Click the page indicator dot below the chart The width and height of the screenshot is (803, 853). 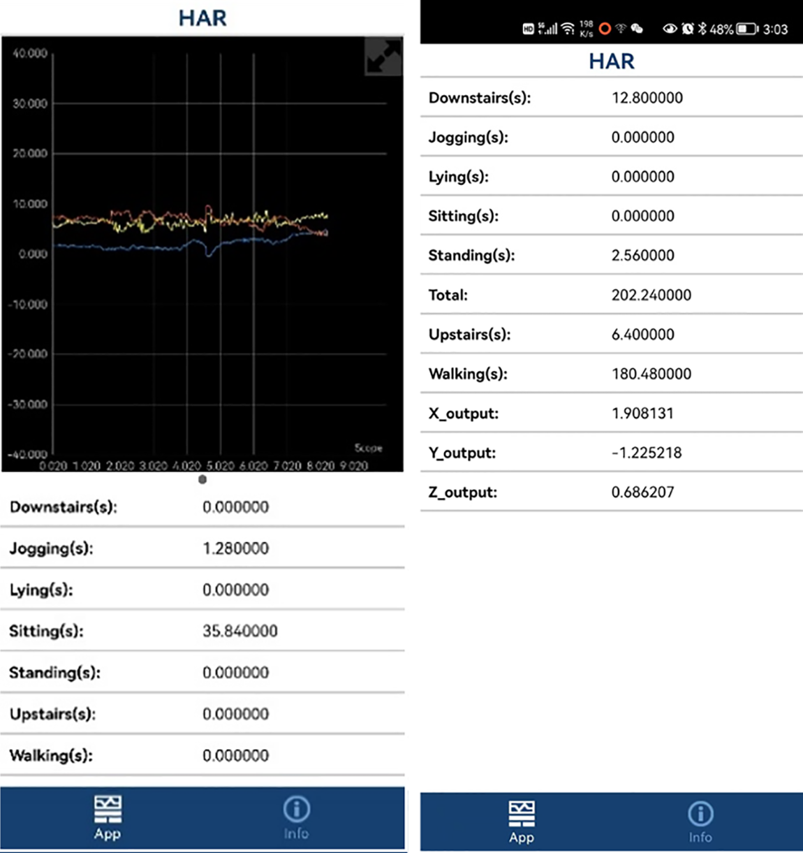point(202,479)
